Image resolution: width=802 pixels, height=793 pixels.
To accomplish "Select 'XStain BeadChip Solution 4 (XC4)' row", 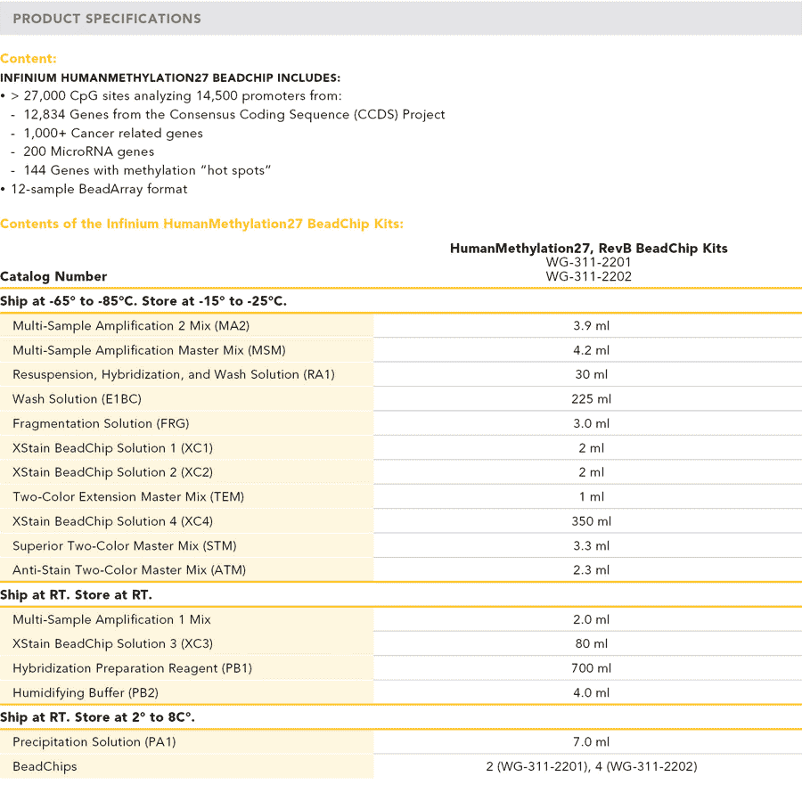I will [401, 521].
